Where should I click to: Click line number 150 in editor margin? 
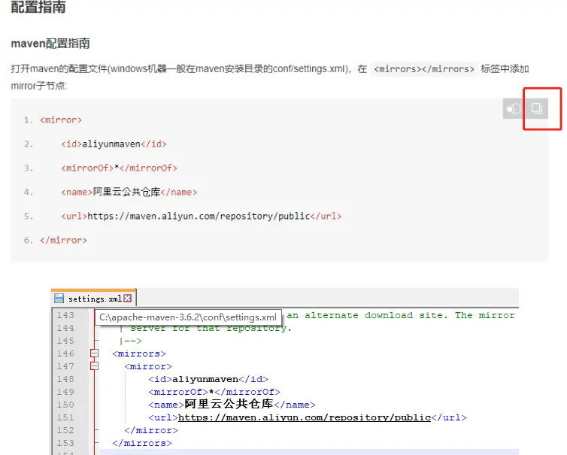click(65, 405)
